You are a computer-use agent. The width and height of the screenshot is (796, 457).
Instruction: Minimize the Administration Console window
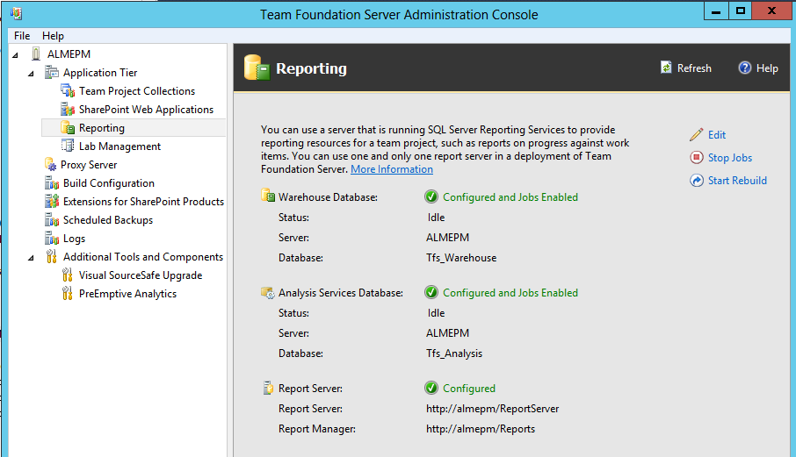point(716,11)
